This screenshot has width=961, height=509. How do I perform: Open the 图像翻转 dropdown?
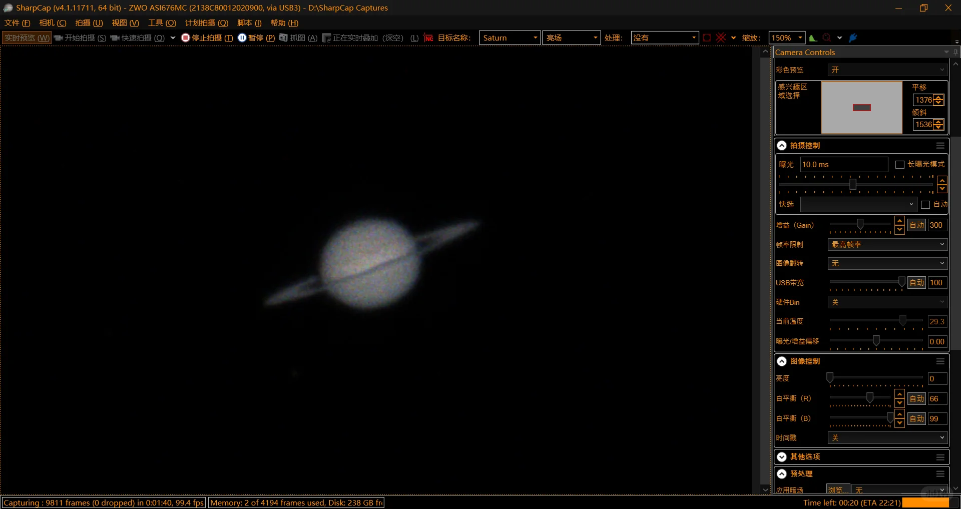(887, 263)
